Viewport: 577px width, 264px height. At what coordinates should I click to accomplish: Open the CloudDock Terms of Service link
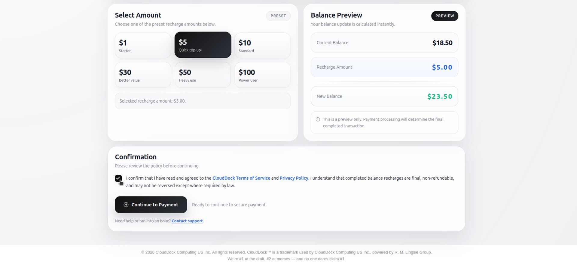pos(241,178)
